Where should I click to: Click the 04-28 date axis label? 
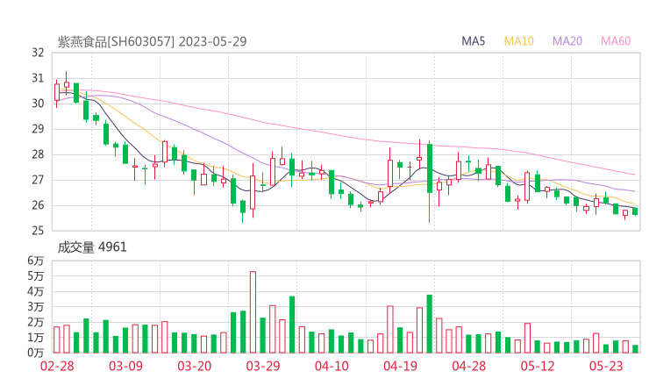click(469, 366)
